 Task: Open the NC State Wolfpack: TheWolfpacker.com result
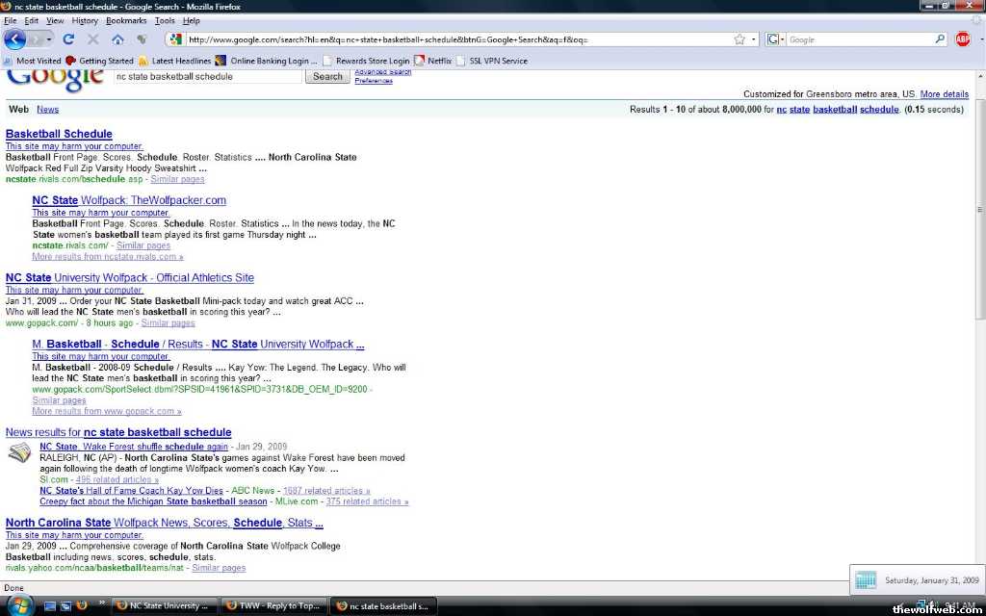coord(129,200)
